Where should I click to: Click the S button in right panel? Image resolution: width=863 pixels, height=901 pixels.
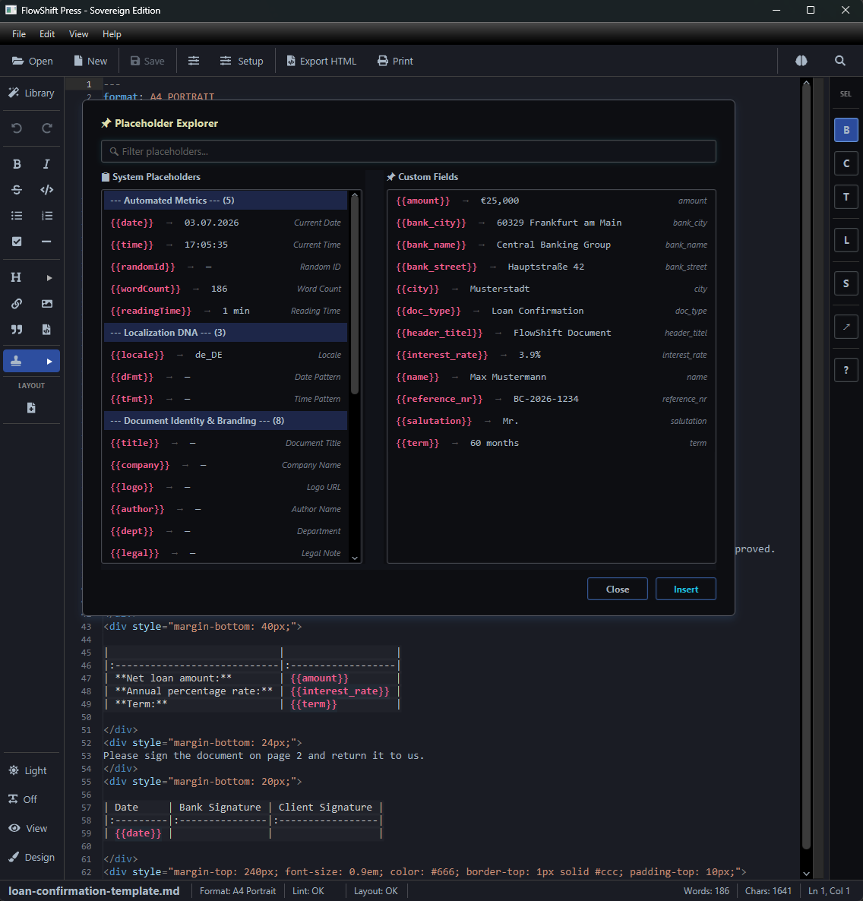pos(846,283)
